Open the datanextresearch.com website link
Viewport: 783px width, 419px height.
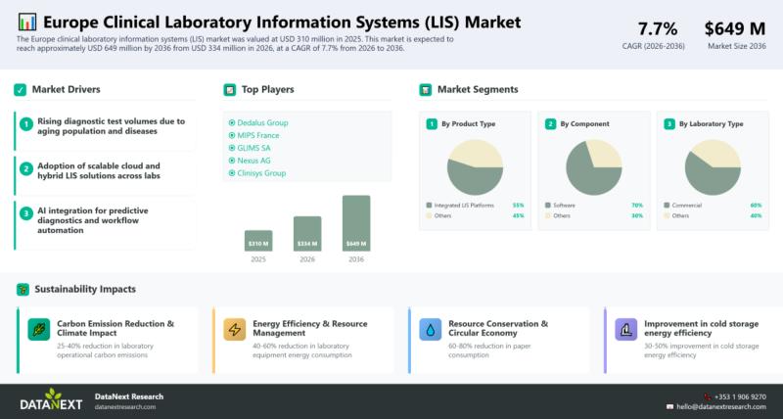(125, 406)
